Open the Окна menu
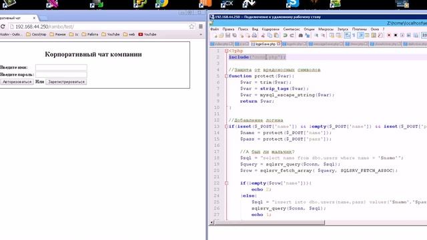The width and height of the screenshot is (427, 240). (374, 29)
